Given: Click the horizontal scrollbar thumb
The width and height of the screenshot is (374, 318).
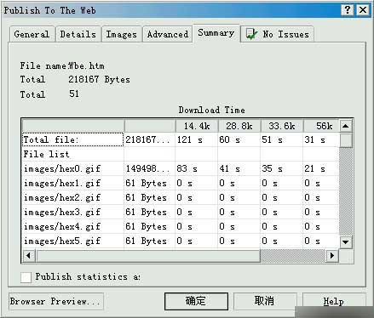Looking at the screenshot, I should point(147,256).
